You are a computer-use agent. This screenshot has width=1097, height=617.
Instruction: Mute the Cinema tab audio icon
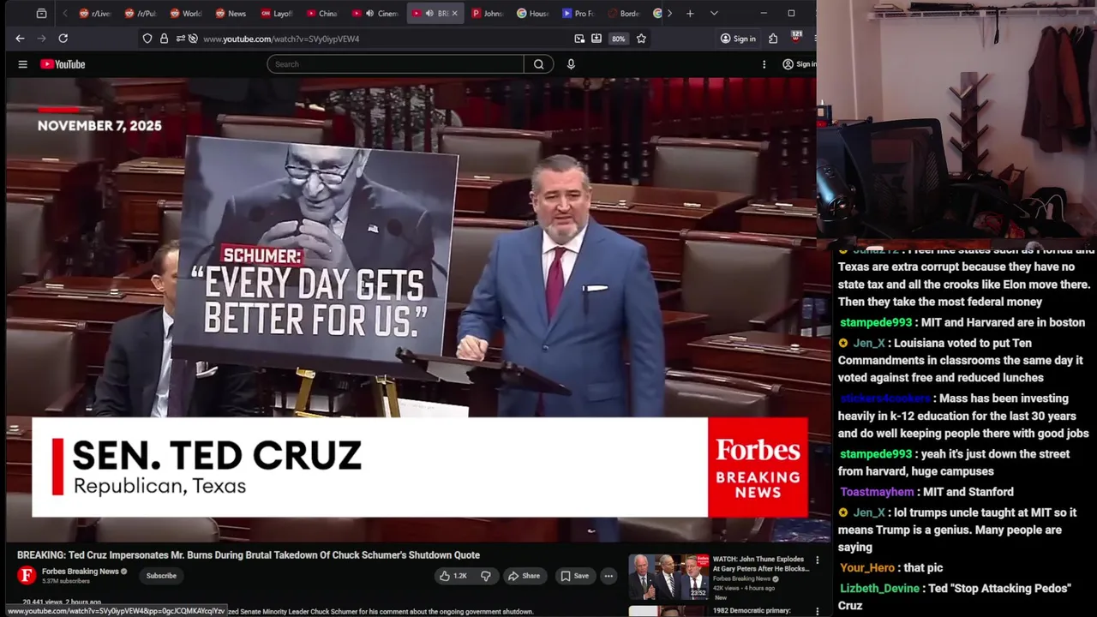coord(369,14)
